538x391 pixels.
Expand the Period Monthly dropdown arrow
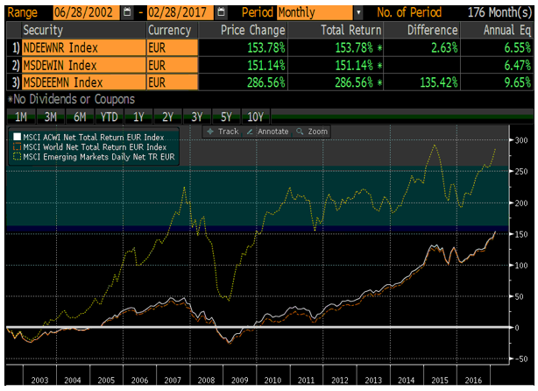coord(358,13)
